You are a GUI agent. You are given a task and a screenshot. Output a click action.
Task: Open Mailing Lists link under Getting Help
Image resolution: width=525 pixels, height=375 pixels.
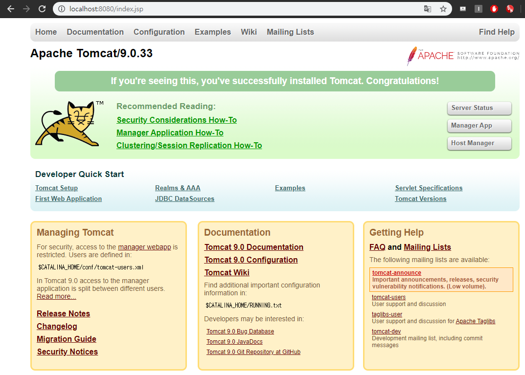click(427, 247)
